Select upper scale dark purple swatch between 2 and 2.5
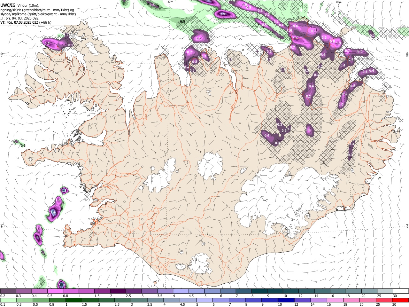 pos(118,291)
